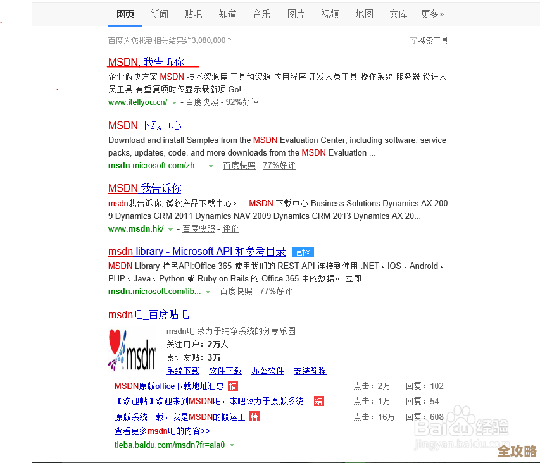This screenshot has width=540, height=463.
Task: Click the 92%好评 rating link
Action: [x=242, y=102]
